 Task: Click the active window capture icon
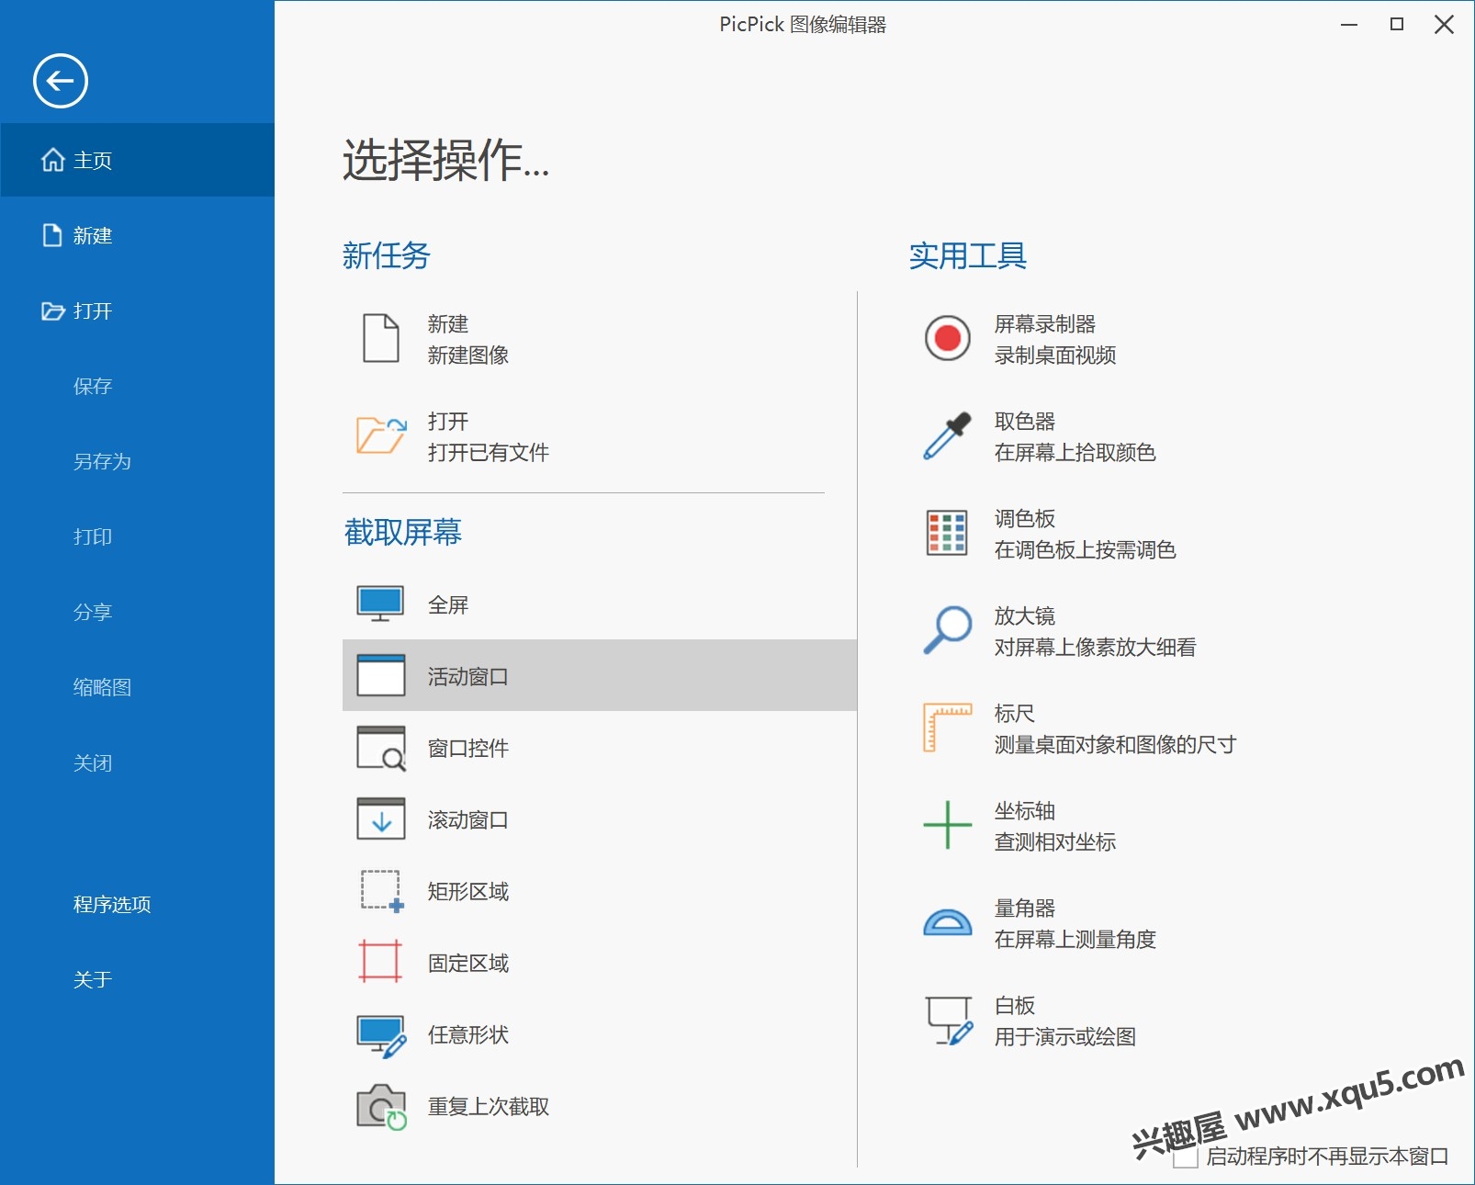pyautogui.click(x=380, y=675)
